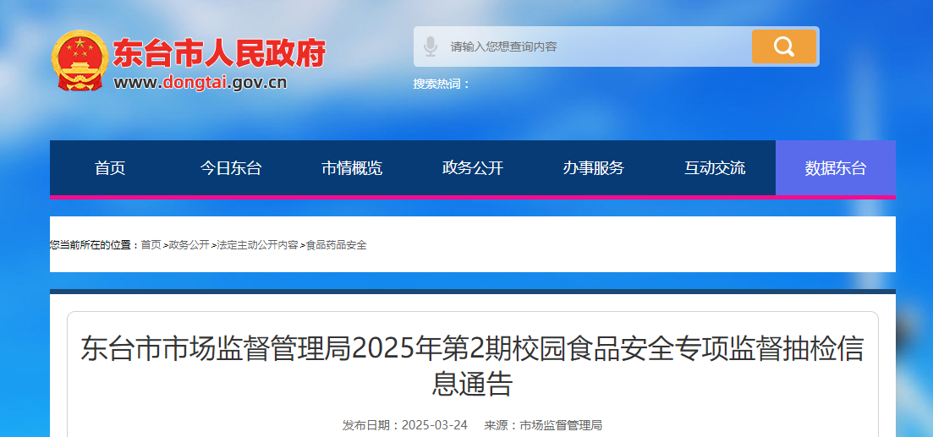This screenshot has height=437, width=933.
Task: Open the 市情概览 navigation tab
Action: 352,168
